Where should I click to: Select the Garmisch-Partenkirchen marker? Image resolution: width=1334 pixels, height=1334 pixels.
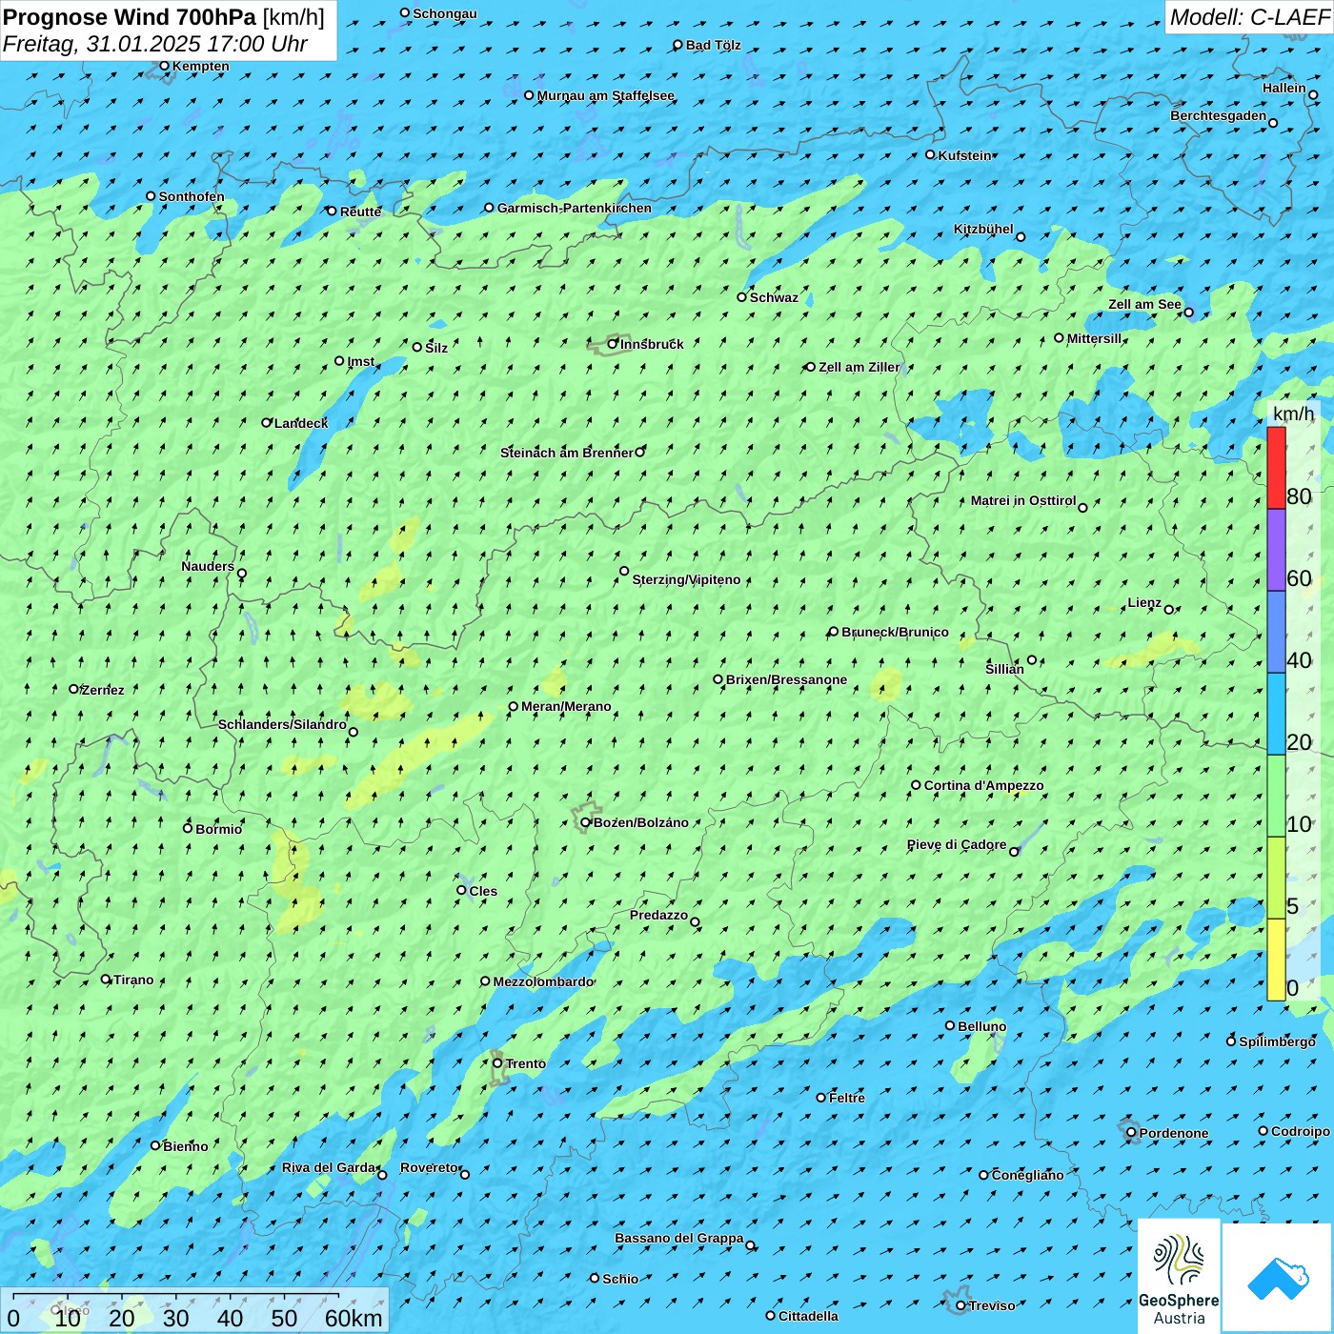coord(489,208)
